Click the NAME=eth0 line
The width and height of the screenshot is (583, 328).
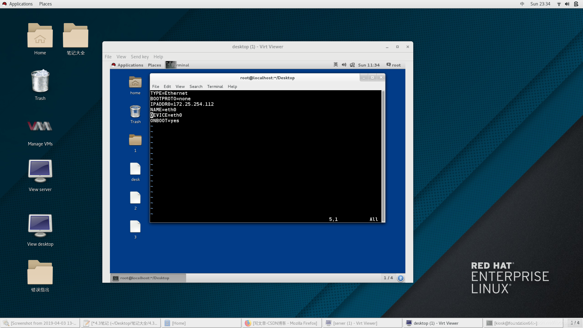point(163,110)
